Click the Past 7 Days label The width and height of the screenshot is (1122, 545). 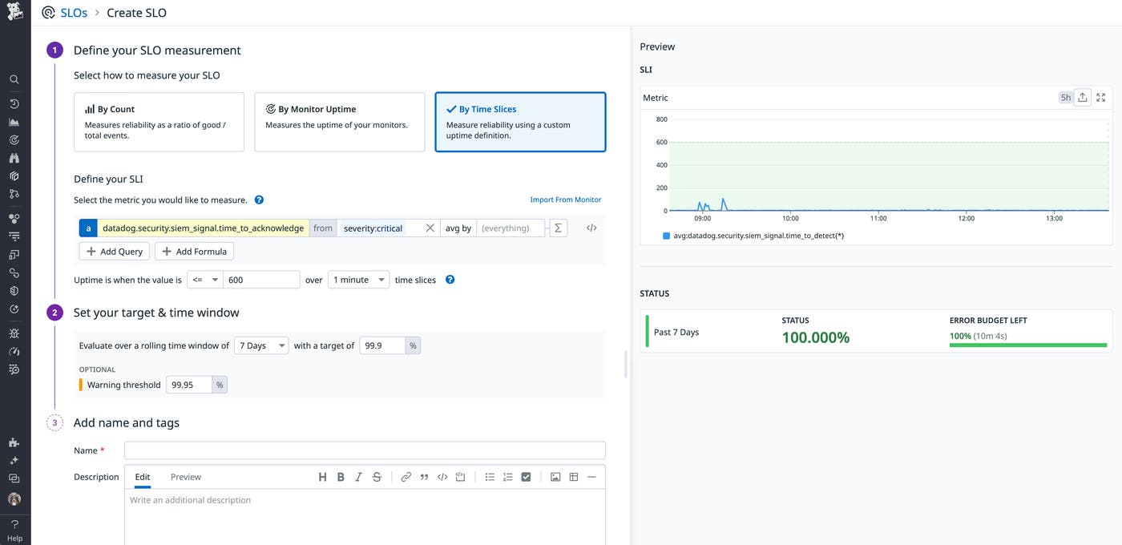click(x=676, y=332)
